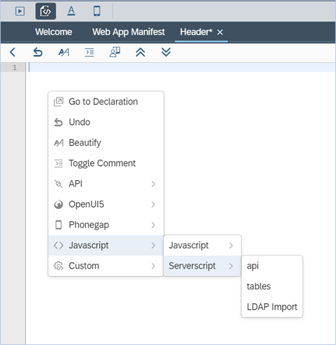Image resolution: width=336 pixels, height=345 pixels.
Task: Expand the arrow beside Serverscript
Action: [231, 266]
